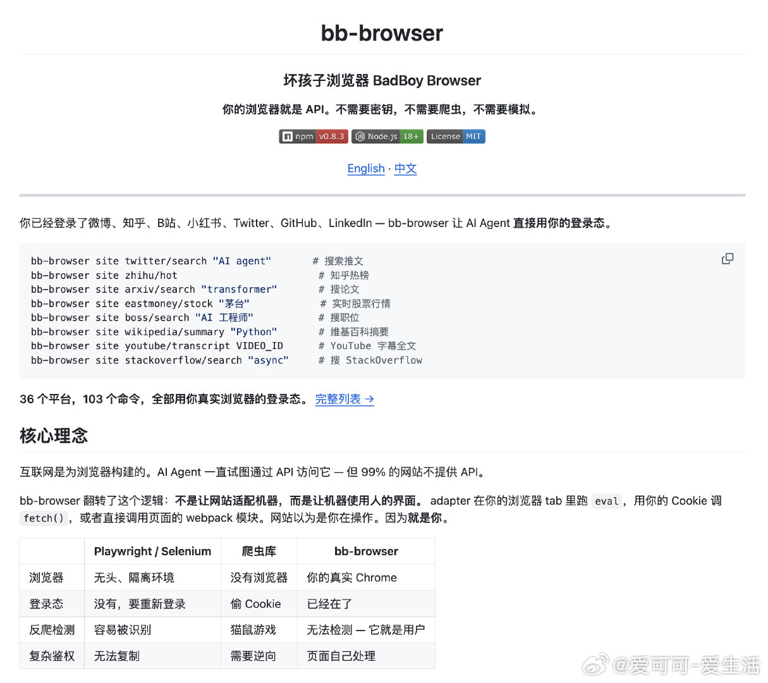
Task: Click the fetch() inline code snippet
Action: [43, 518]
